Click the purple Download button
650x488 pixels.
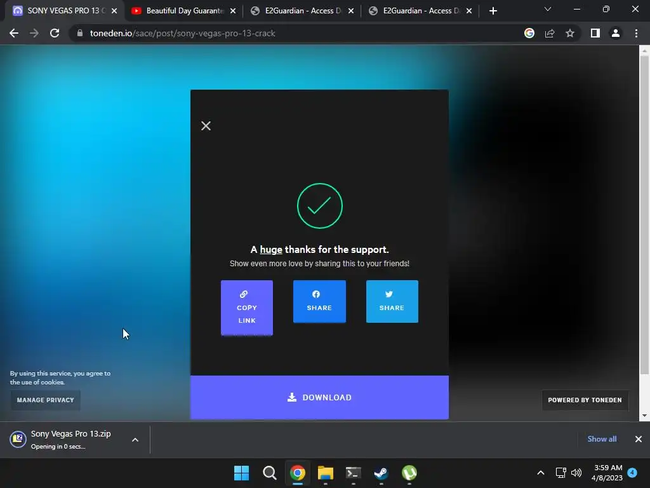click(x=319, y=397)
